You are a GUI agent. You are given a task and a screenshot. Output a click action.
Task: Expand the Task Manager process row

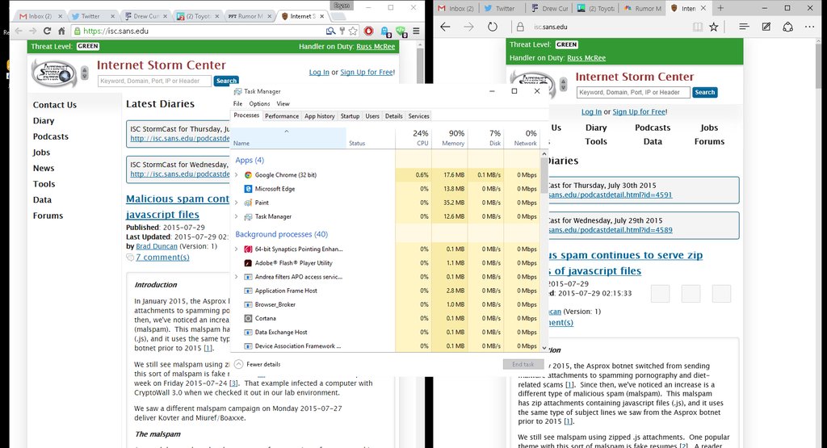[237, 216]
